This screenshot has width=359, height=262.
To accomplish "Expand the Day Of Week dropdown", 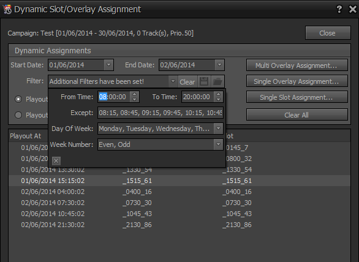I will tap(219, 129).
